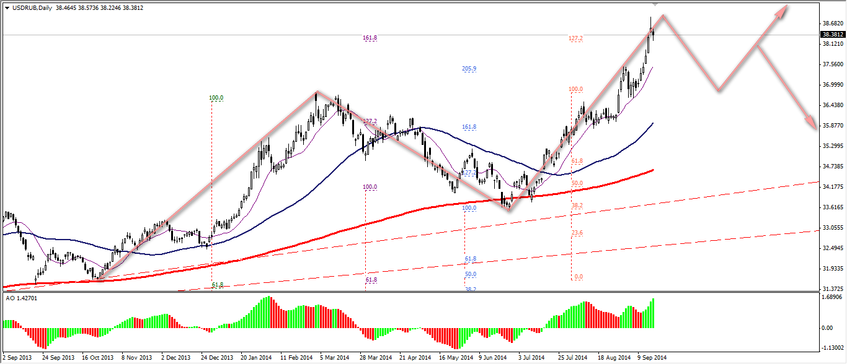Click the black current price tag 38.3812

coord(832,35)
